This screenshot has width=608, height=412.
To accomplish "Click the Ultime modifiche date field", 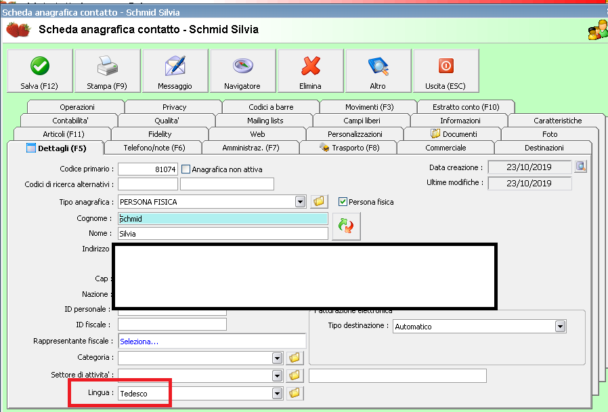I will point(529,183).
